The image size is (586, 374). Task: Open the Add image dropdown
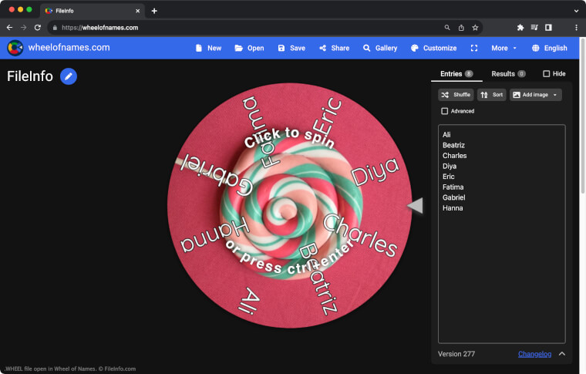(535, 95)
